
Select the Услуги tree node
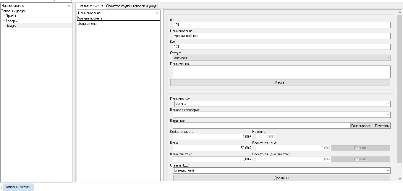coord(11,26)
